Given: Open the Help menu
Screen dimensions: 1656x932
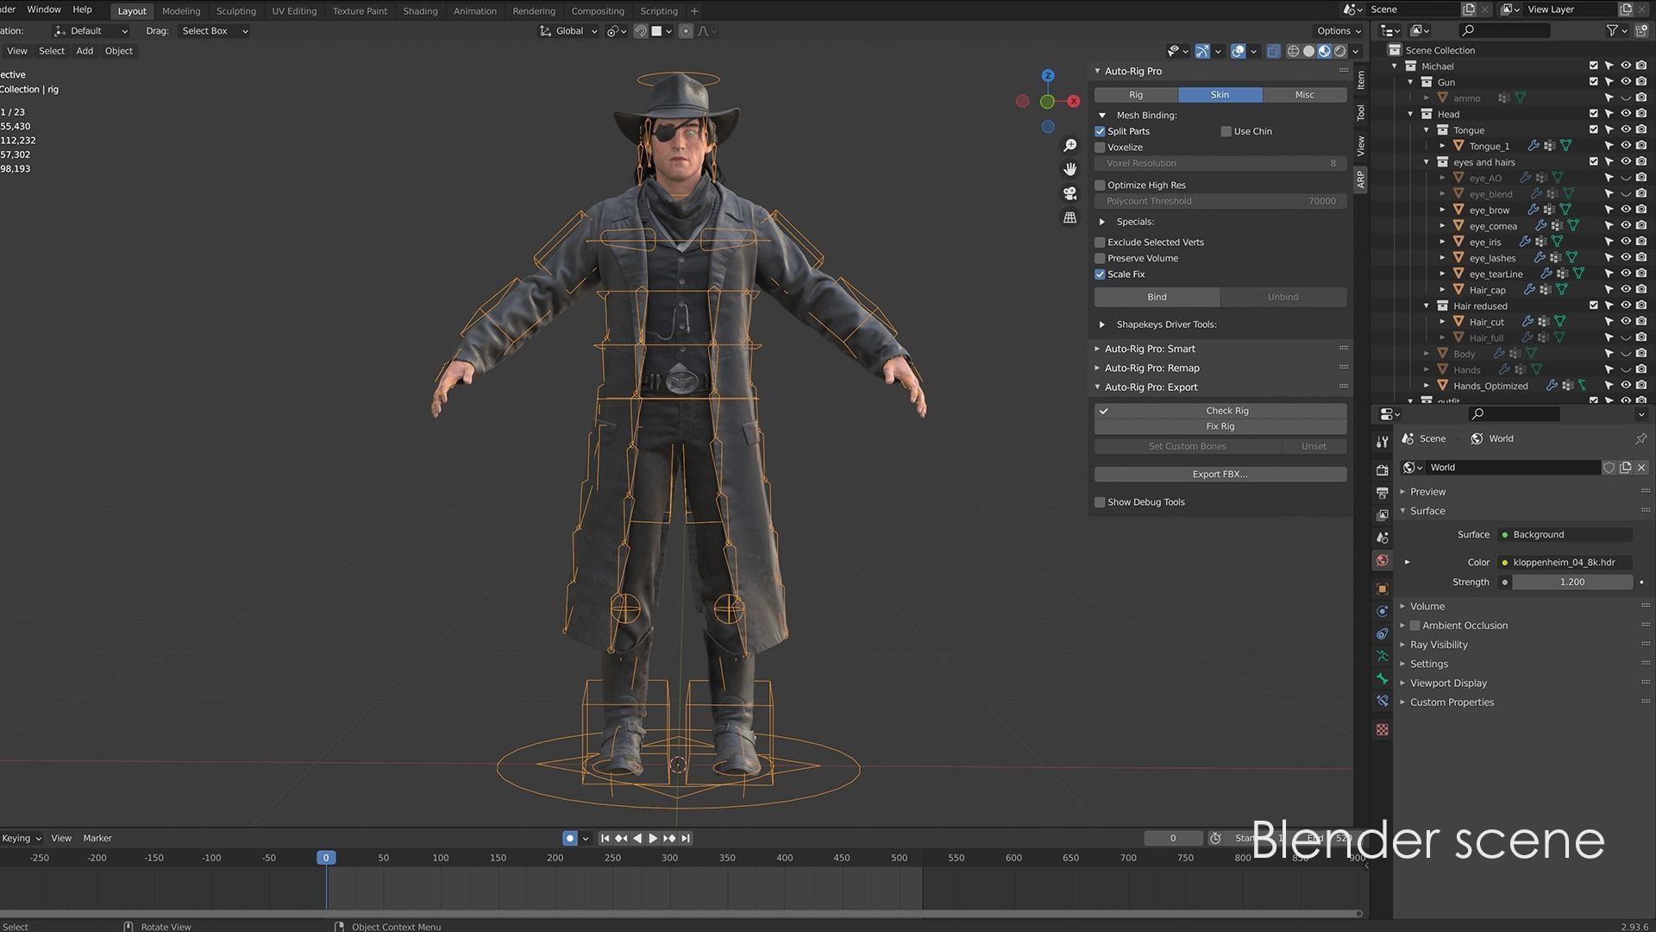Looking at the screenshot, I should [x=82, y=9].
